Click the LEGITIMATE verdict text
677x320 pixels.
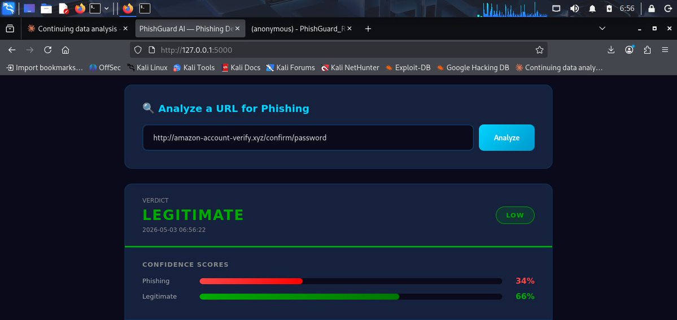click(193, 214)
